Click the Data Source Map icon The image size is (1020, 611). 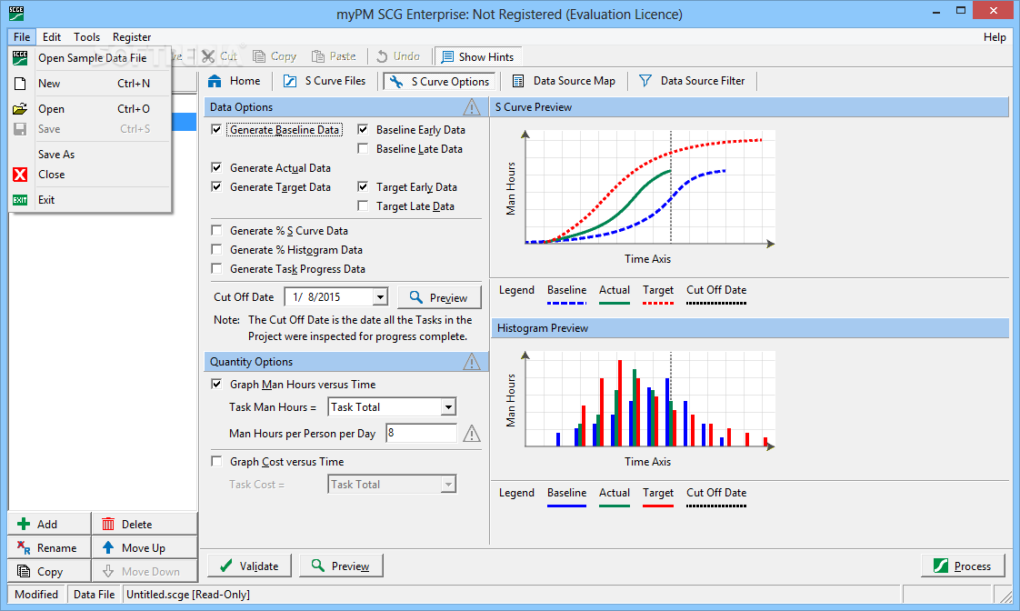point(518,81)
